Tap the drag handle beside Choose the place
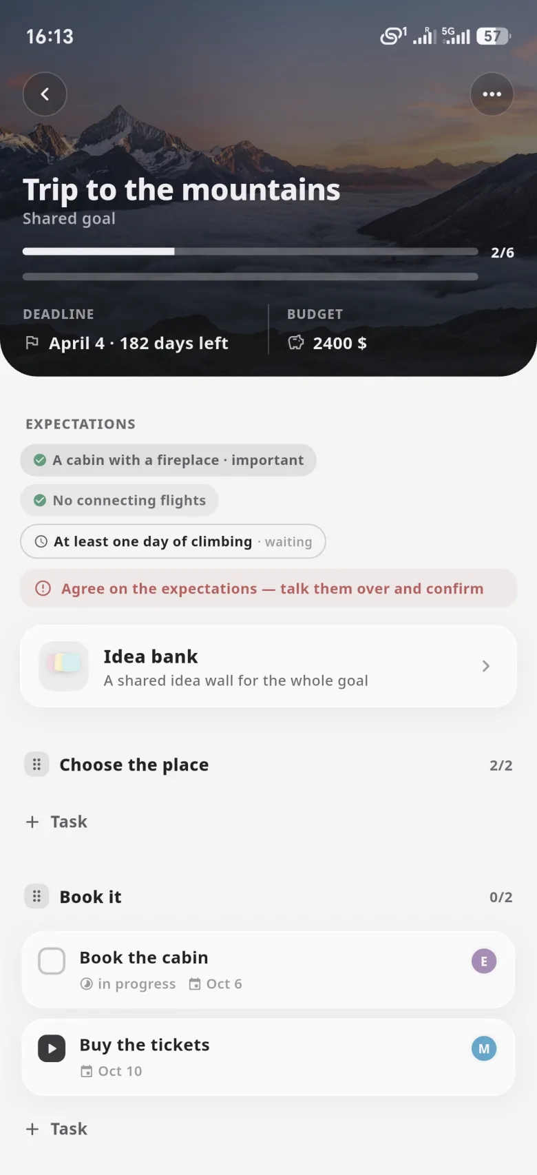 pos(36,765)
